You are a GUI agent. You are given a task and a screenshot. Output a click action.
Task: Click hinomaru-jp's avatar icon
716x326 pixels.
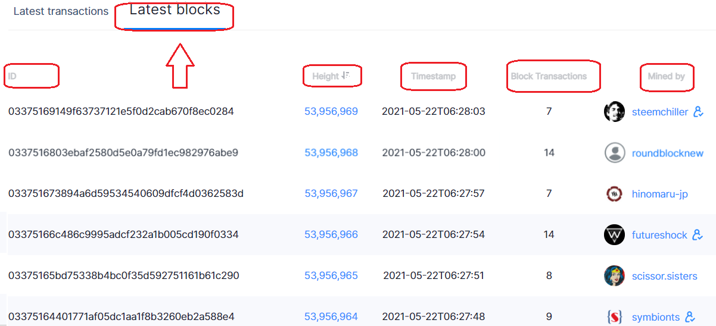click(x=614, y=193)
